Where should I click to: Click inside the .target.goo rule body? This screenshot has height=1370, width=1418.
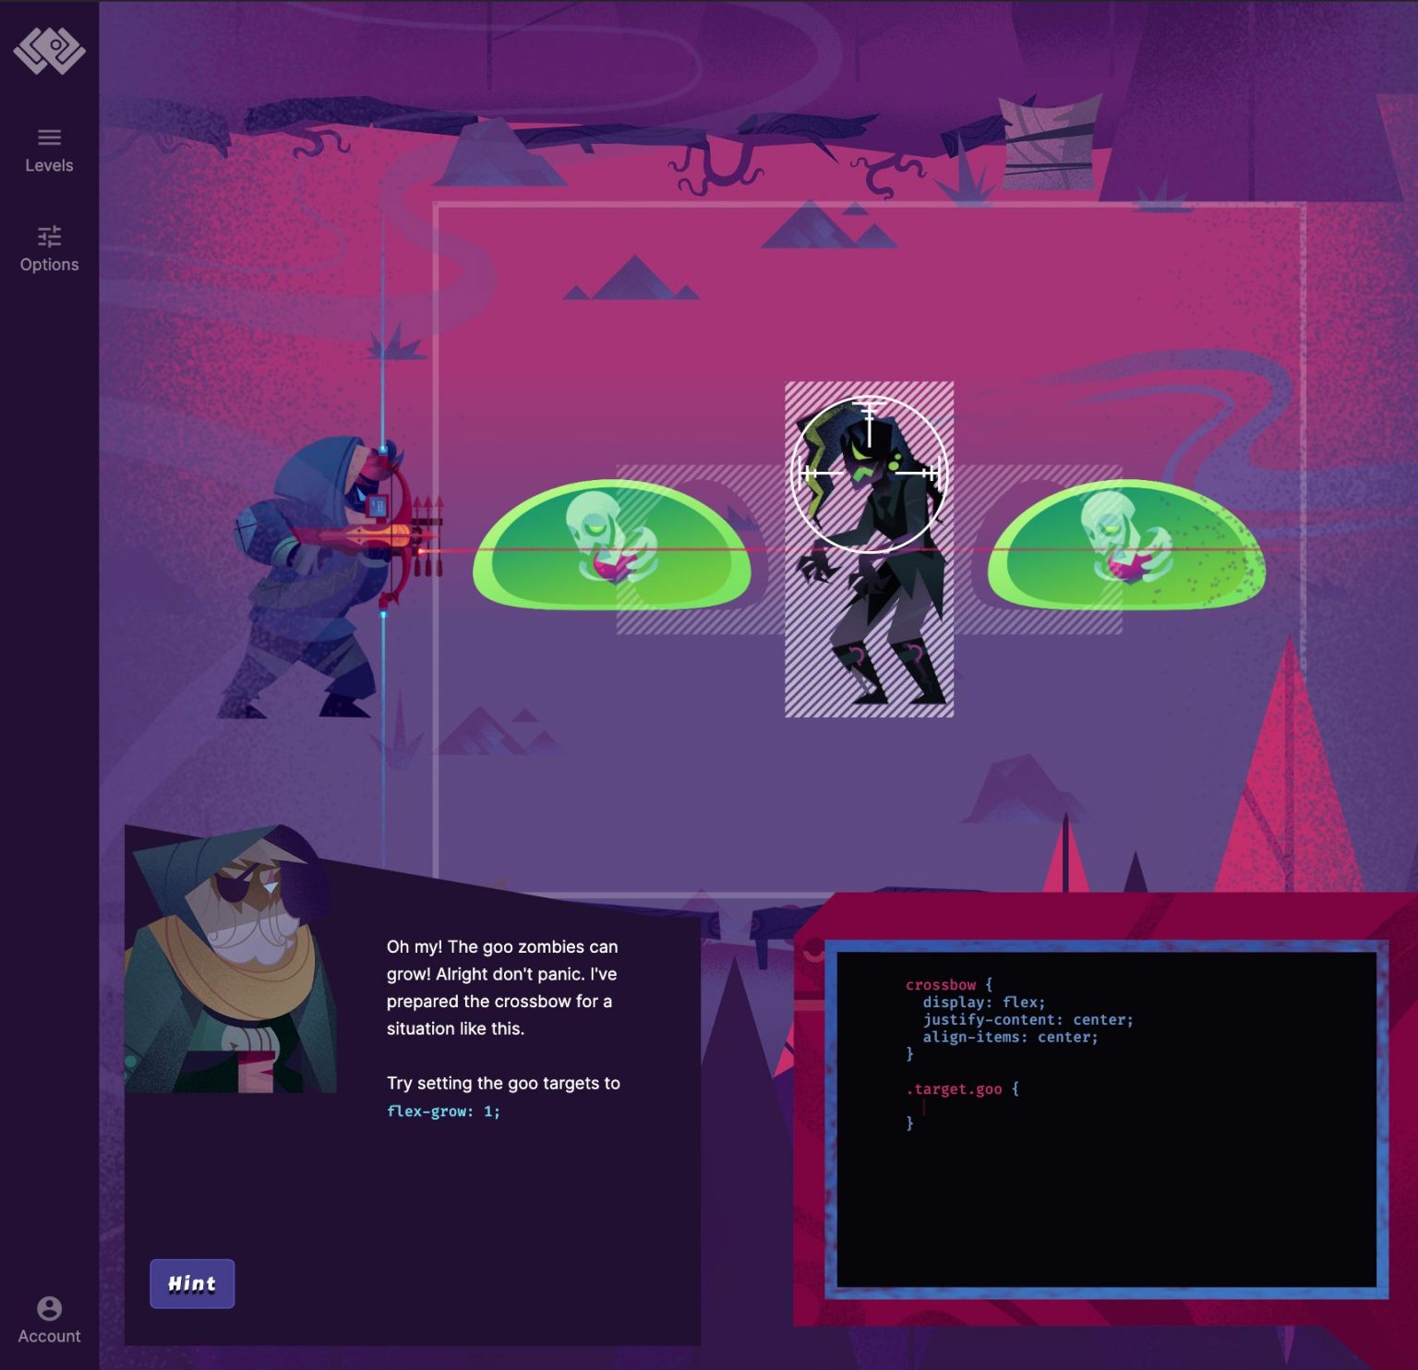(x=932, y=1106)
